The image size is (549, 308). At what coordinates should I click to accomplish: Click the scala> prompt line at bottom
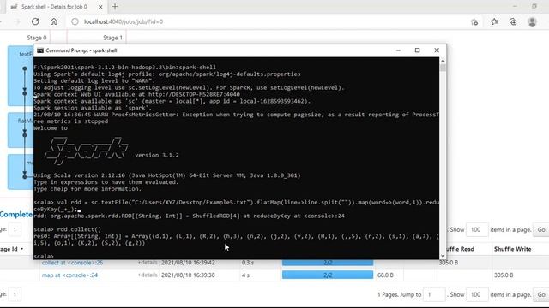[x=44, y=257]
